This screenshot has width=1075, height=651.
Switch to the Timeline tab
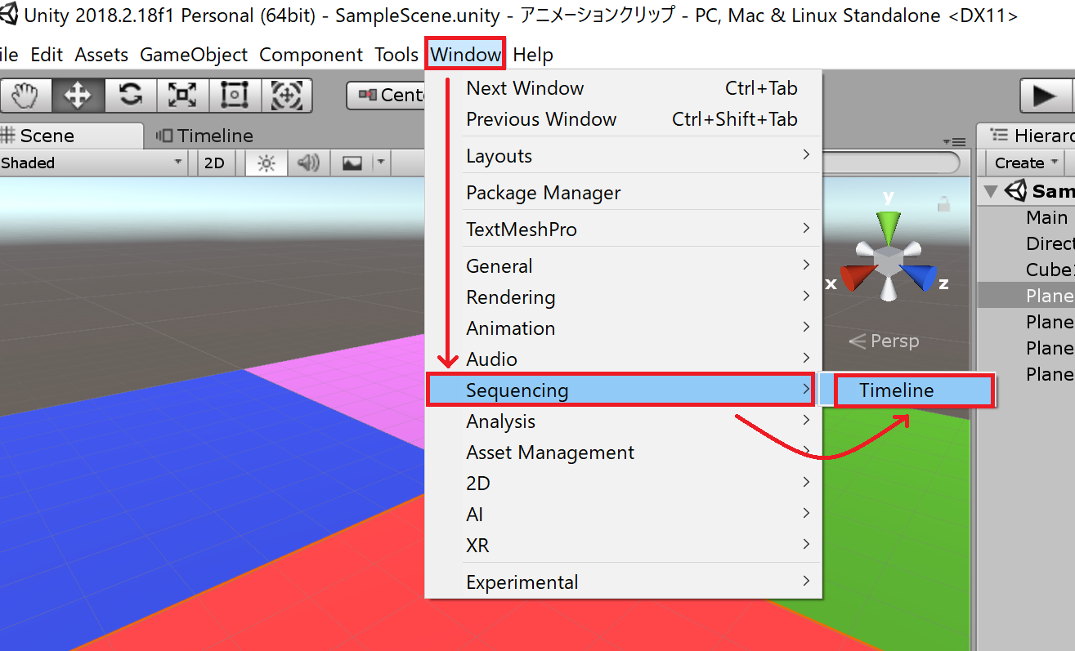(206, 136)
